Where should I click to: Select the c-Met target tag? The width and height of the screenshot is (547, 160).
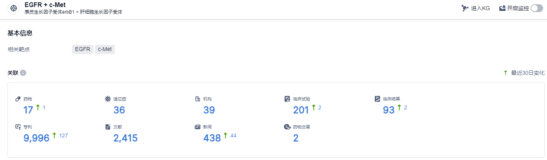pyautogui.click(x=105, y=49)
